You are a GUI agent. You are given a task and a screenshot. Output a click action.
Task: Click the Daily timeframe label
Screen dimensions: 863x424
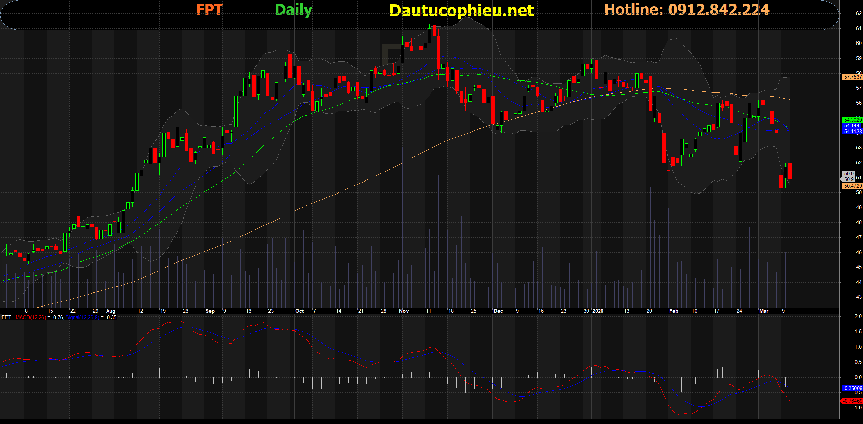point(293,10)
